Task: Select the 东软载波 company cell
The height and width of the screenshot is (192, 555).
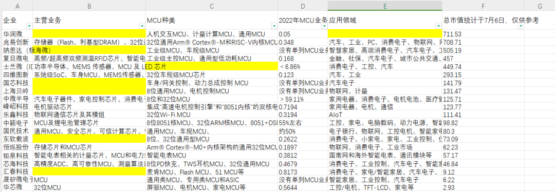Action: 17,139
